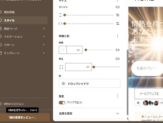Click the パターン diamond icon
163x123 pixels.
(x=1, y=45)
